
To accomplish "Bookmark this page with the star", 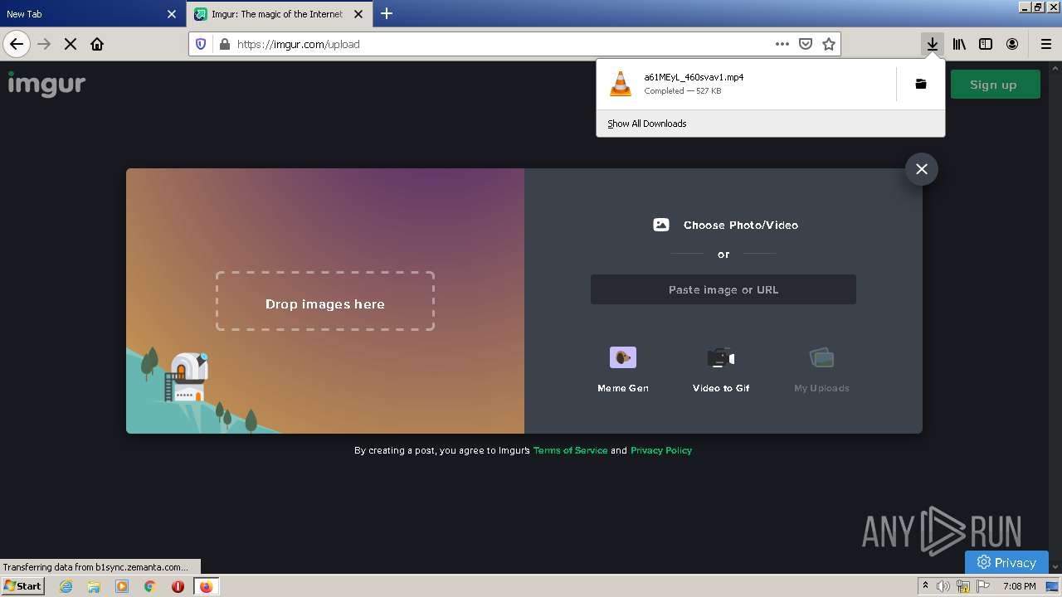I will pos(828,44).
